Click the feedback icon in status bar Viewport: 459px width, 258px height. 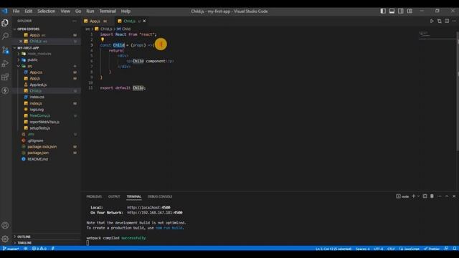(446, 249)
